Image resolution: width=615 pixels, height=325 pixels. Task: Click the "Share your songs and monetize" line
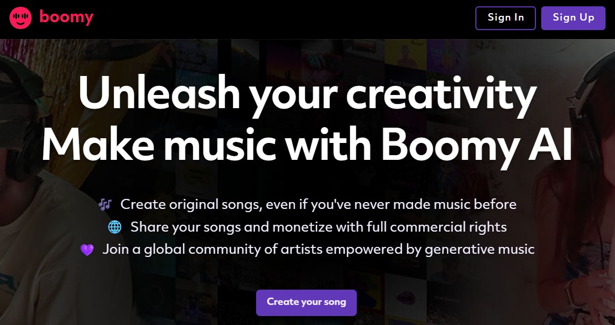[x=318, y=227]
